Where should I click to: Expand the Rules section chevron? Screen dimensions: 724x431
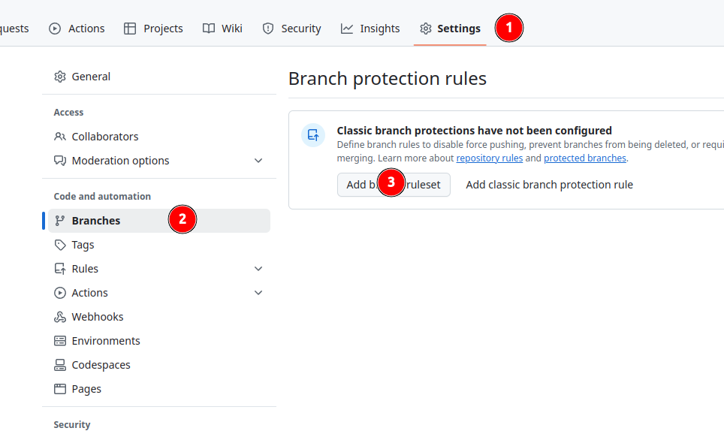pyautogui.click(x=258, y=269)
